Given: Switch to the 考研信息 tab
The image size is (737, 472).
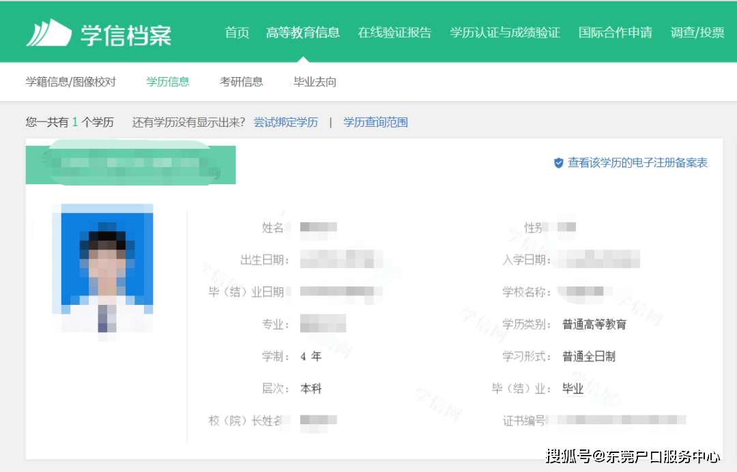Looking at the screenshot, I should [242, 81].
